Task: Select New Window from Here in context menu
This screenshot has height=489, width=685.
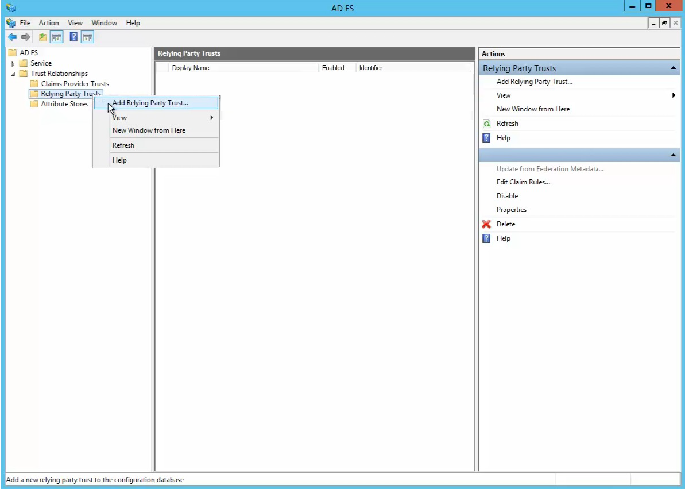Action: point(149,130)
